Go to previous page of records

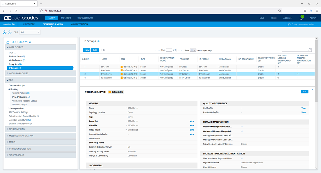[x=158, y=50]
